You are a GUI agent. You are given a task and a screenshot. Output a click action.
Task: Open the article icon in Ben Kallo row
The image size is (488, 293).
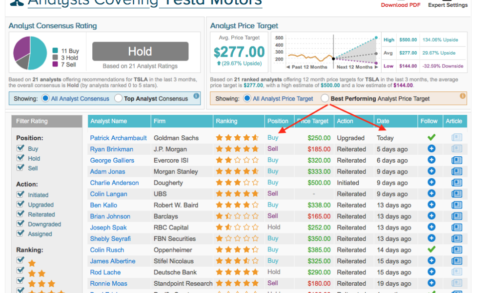point(456,205)
